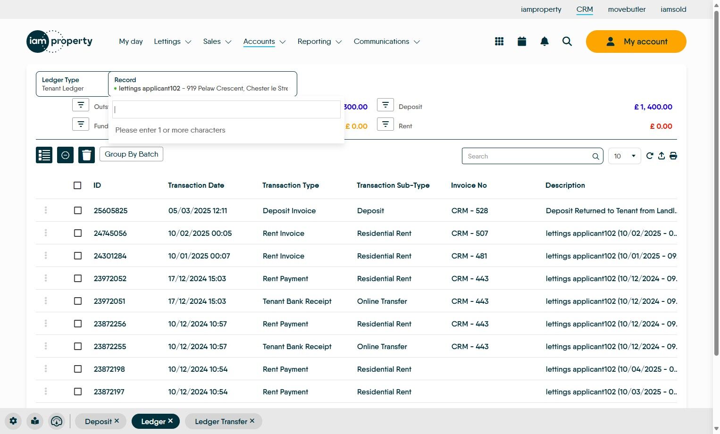This screenshot has width=720, height=434.
Task: Tick checkbox for transaction 23972051
Action: point(78,301)
